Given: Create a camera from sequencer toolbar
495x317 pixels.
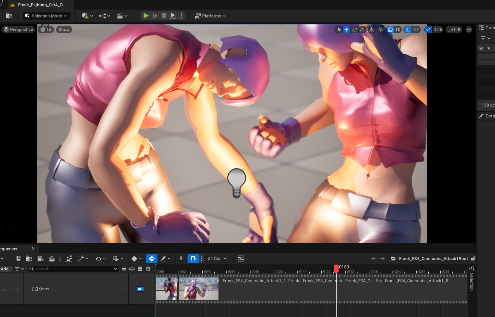Looking at the screenshot, I should pos(40,259).
